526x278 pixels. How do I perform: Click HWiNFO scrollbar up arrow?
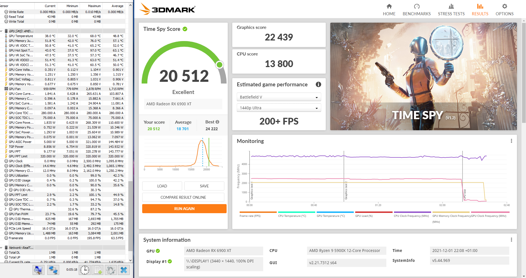coord(130,5)
